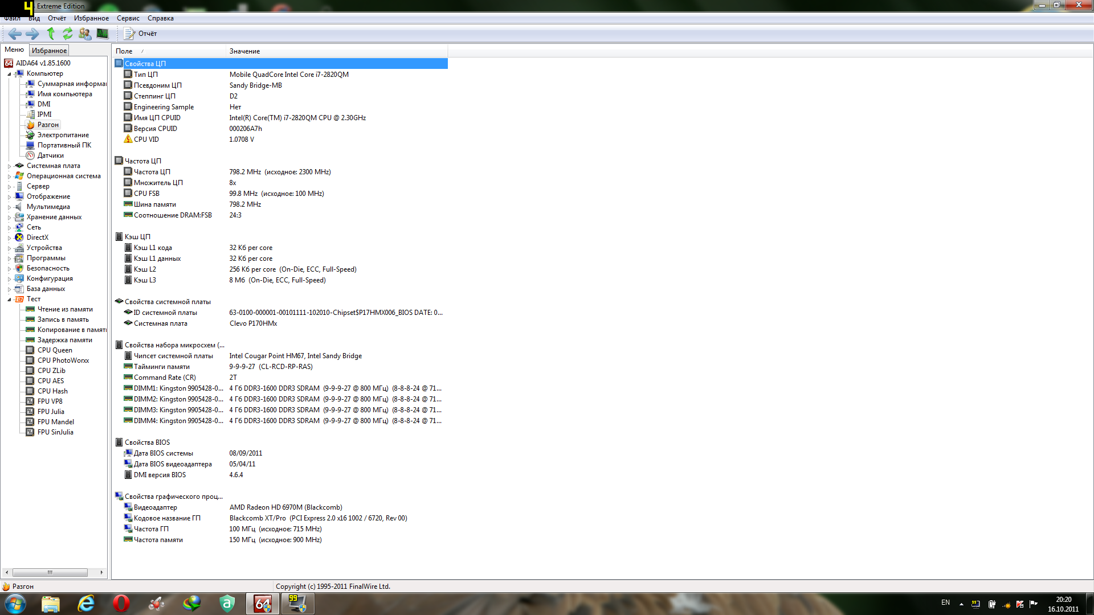Image resolution: width=1094 pixels, height=615 pixels.
Task: Click the Портативный ПК laptop icon
Action: (x=31, y=145)
